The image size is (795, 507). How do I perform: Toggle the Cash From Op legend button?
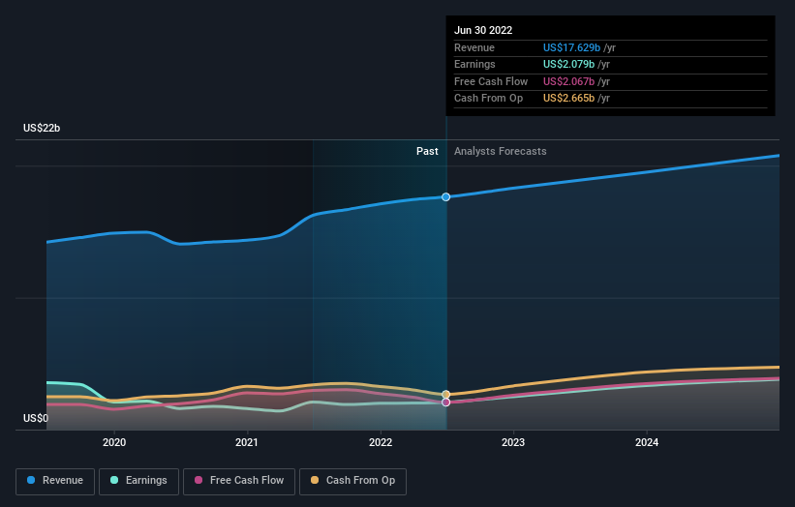(352, 481)
